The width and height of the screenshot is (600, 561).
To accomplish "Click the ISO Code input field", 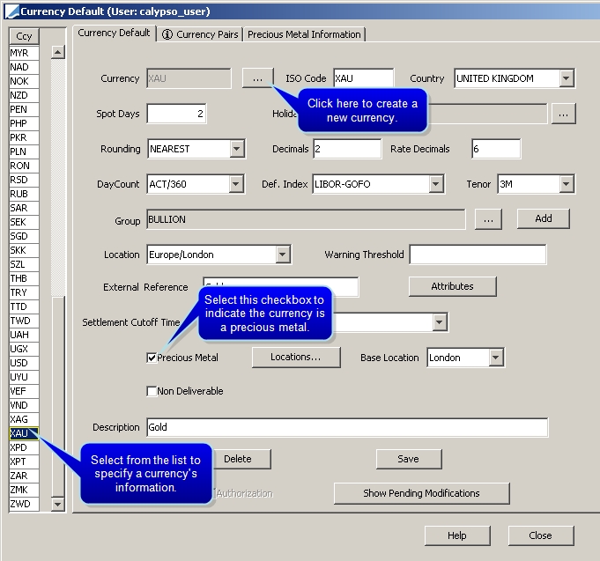I will (x=364, y=78).
